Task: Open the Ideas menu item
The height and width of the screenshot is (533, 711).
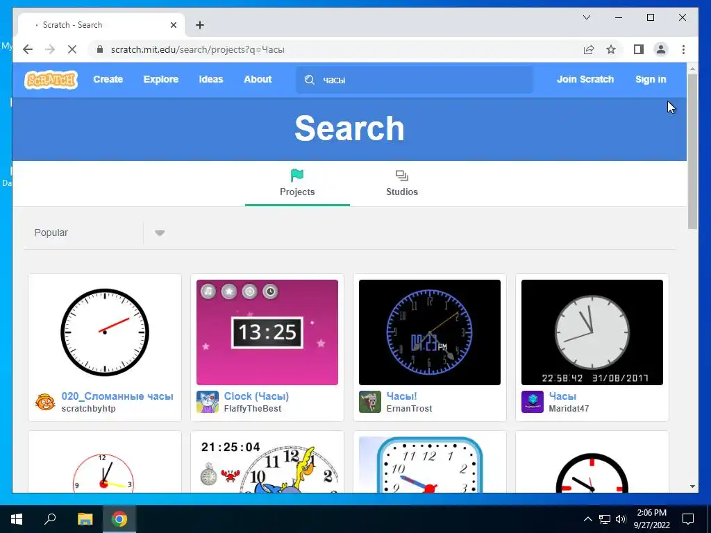Action: click(x=211, y=79)
